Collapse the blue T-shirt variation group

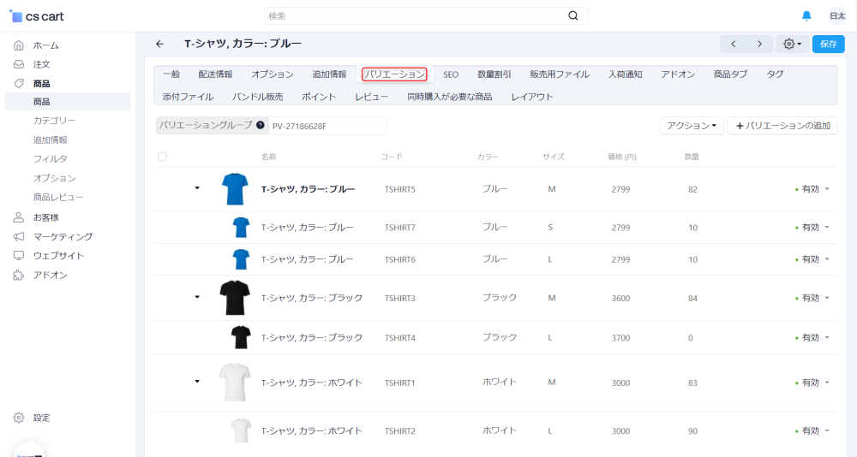197,187
